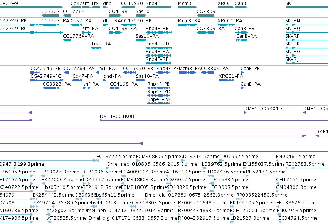The width and height of the screenshot is (328, 224).
Task: Select the LD07992.5prime EST label
Action: 239,157
